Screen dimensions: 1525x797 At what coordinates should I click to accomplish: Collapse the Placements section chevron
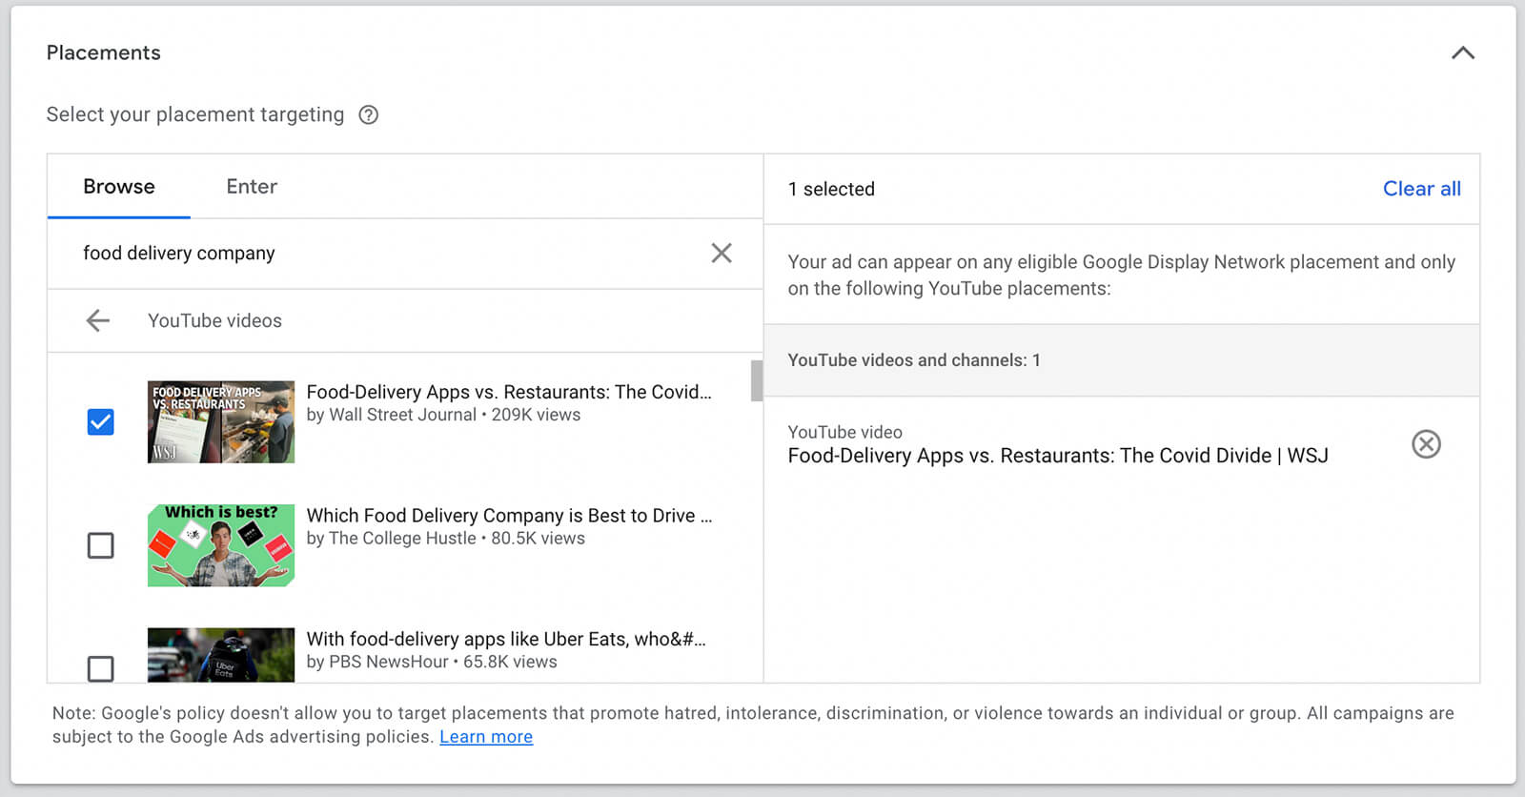coord(1462,53)
